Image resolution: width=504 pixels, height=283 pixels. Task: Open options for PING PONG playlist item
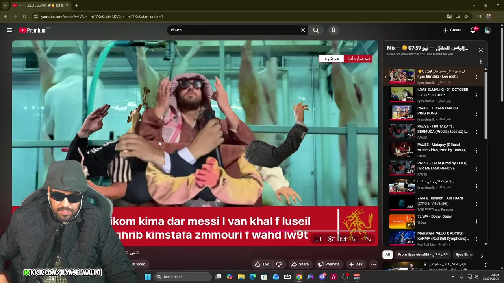point(476,114)
